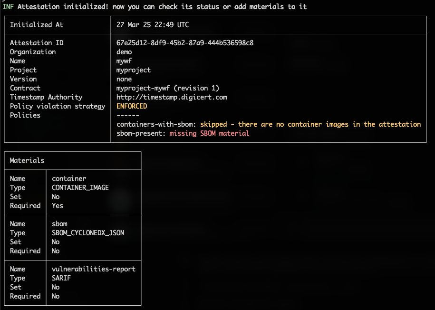
Task: Select the timestamp '27 Mar 25 22:49 UTC'
Action: pos(153,25)
